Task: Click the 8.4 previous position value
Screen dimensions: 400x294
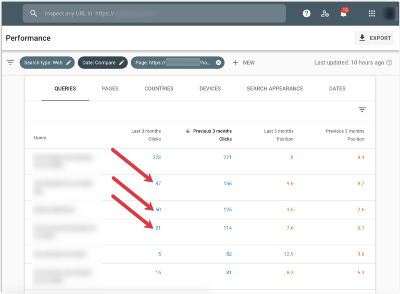Action: (x=361, y=158)
